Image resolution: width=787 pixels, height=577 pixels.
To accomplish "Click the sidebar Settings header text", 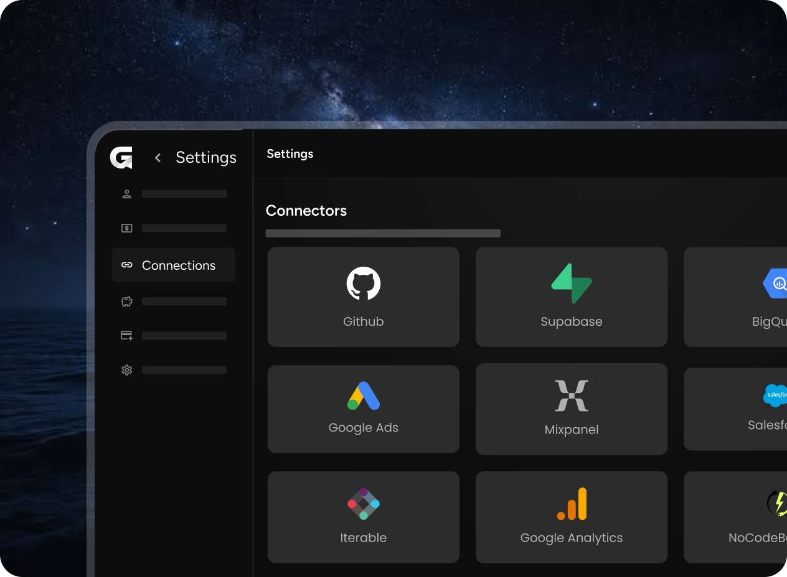I will [x=206, y=158].
